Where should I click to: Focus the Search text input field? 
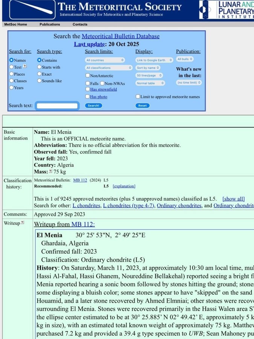point(57,106)
